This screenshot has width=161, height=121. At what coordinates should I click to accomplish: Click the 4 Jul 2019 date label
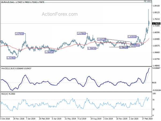tap(82, 119)
